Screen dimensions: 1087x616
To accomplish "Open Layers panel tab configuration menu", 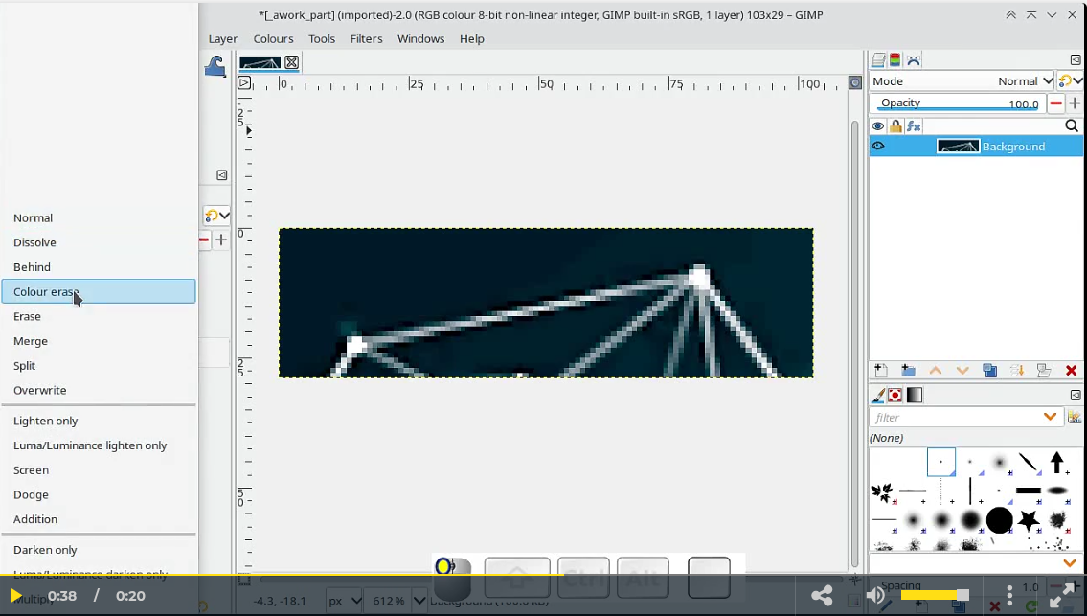I will 1076,60.
